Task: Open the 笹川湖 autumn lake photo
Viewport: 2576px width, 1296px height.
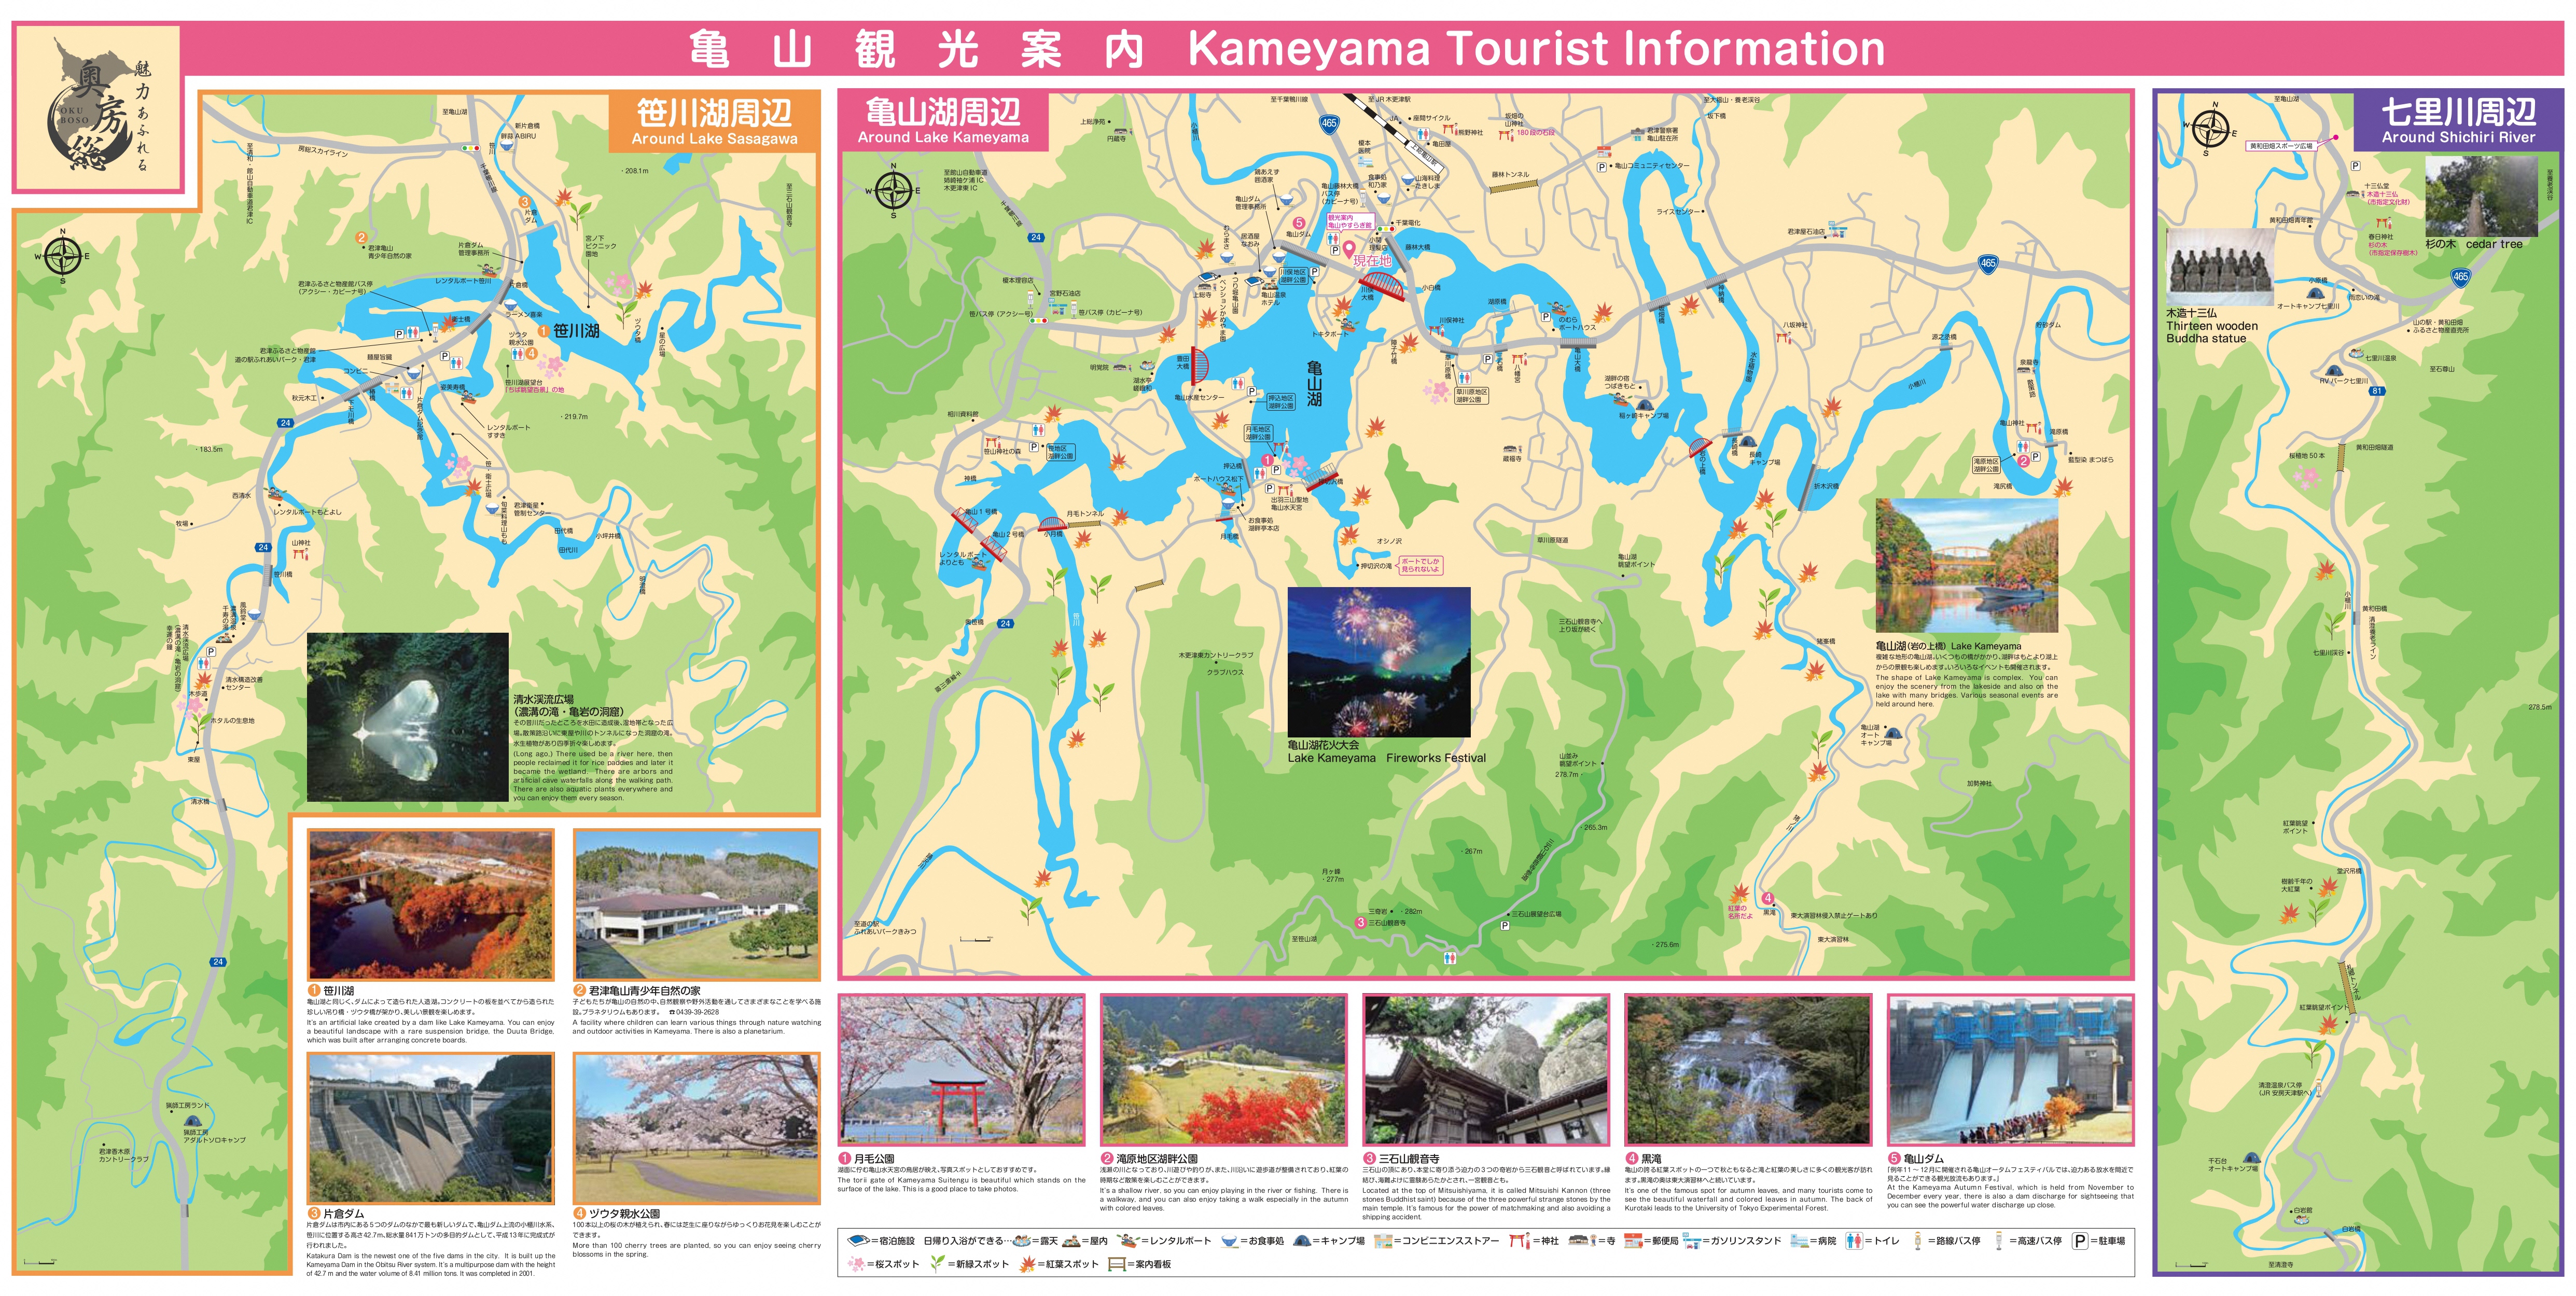Action: tap(430, 904)
